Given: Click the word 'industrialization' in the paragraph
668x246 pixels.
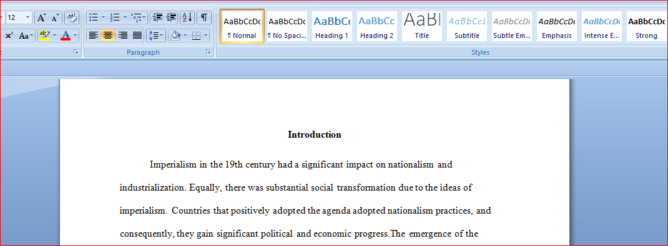Looking at the screenshot, I should pyautogui.click(x=152, y=188).
